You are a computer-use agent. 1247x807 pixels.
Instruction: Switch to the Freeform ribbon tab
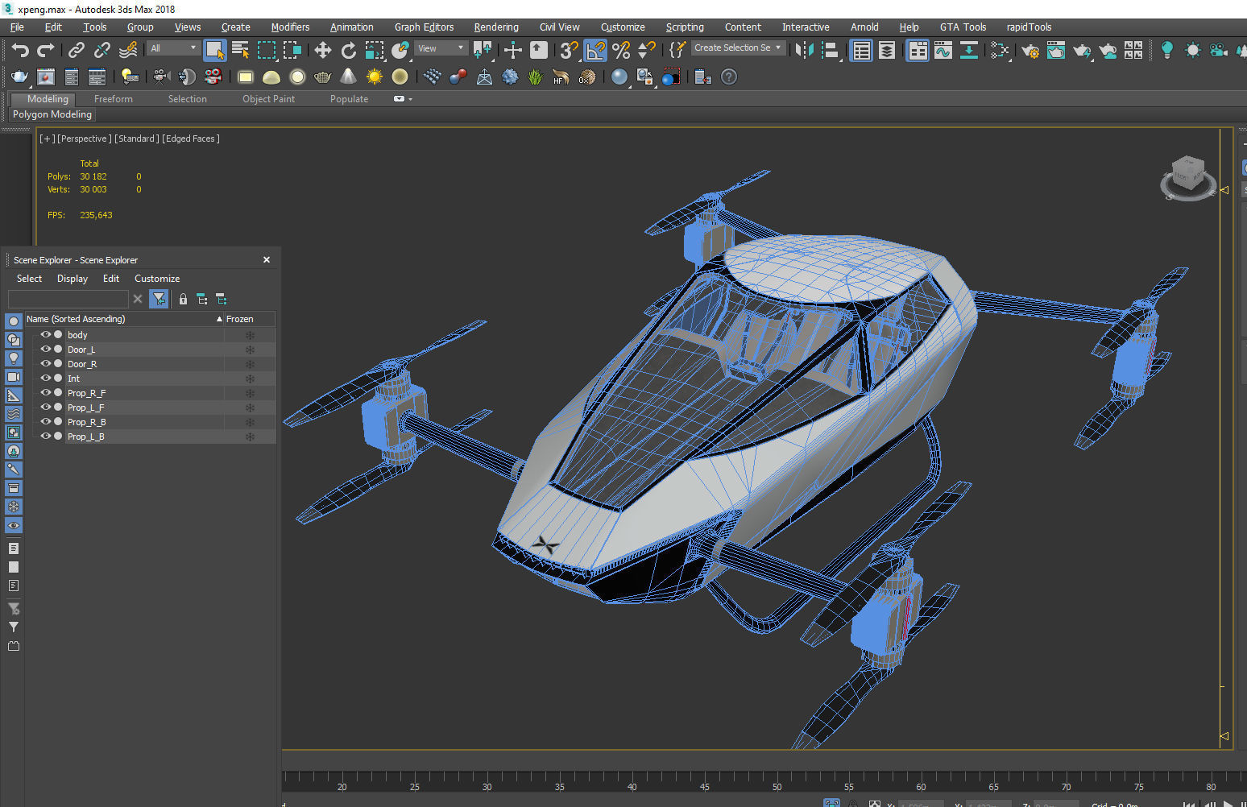[x=113, y=98]
